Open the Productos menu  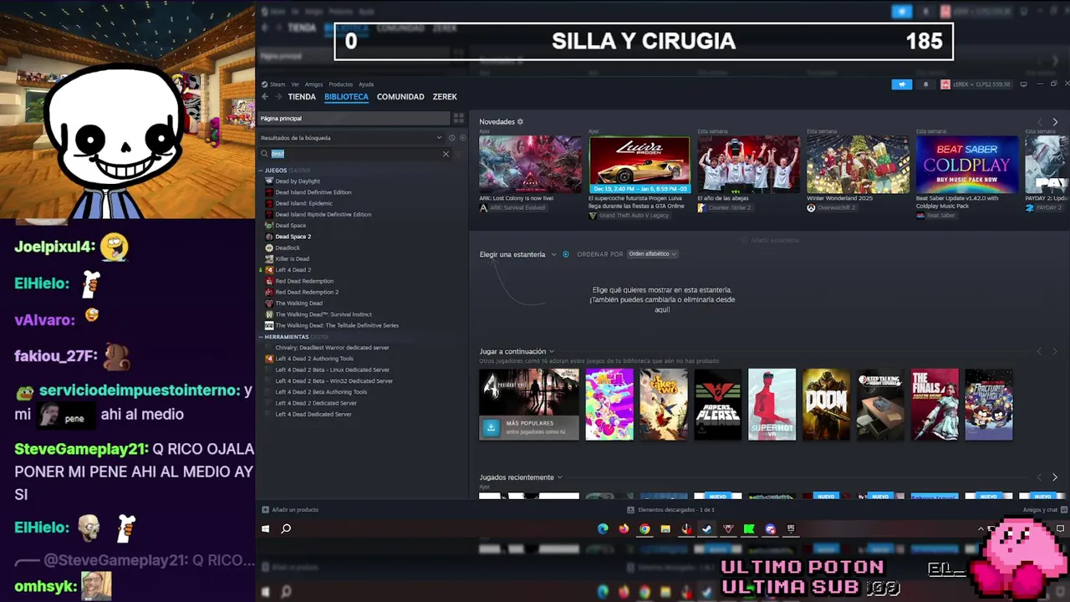point(341,84)
